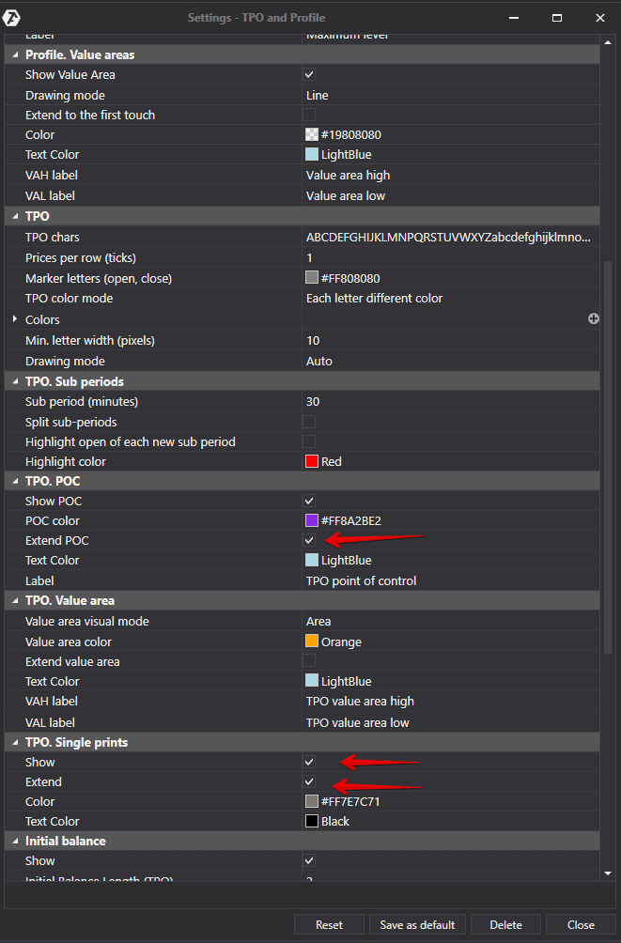Collapse the TPO. Single prints section

pos(15,742)
